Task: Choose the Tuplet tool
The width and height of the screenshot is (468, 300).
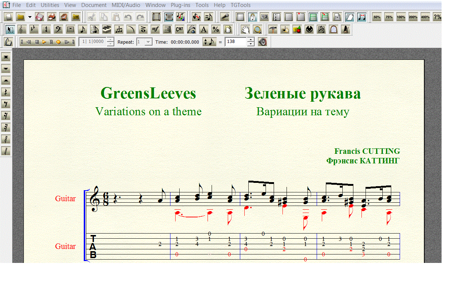Action: click(x=119, y=29)
